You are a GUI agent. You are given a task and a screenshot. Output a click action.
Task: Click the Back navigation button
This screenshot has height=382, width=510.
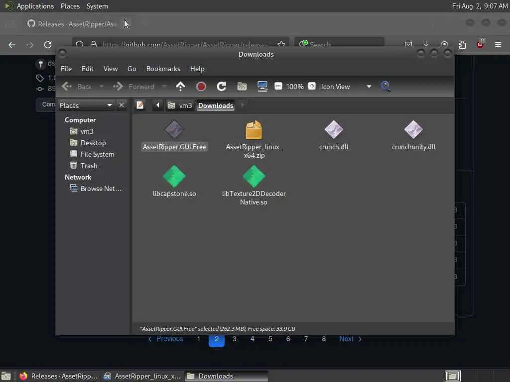click(77, 87)
